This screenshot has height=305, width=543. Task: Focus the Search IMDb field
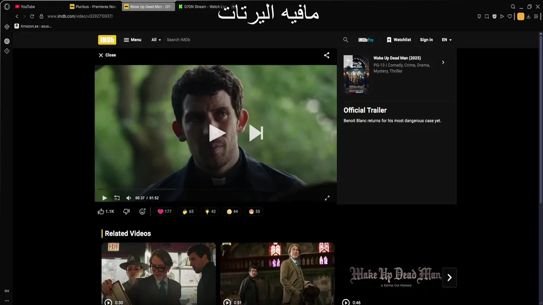pyautogui.click(x=252, y=40)
